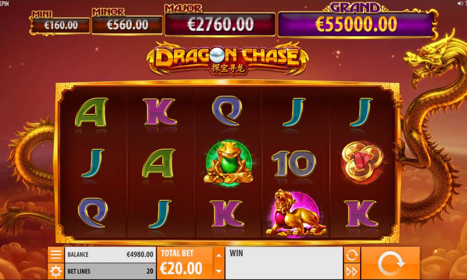Click the Grand jackpot €55000.00 display
This screenshot has height=280, width=467.
pos(356,24)
